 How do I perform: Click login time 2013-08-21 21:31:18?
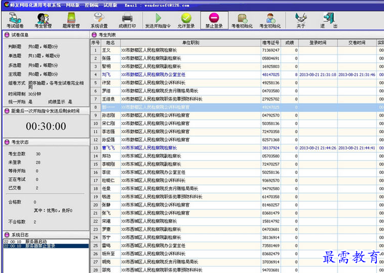tap(318, 74)
